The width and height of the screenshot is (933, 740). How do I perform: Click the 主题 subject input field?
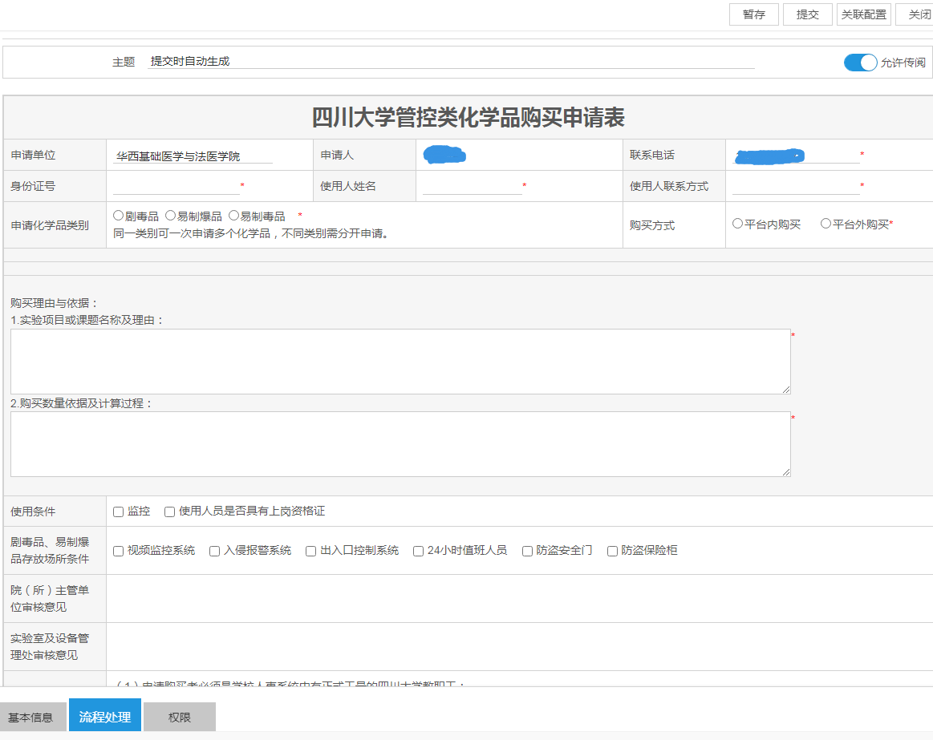pyautogui.click(x=451, y=61)
